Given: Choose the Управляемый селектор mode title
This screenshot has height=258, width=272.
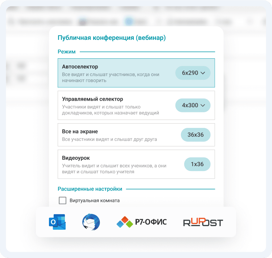Looking at the screenshot, I should click(x=92, y=99).
